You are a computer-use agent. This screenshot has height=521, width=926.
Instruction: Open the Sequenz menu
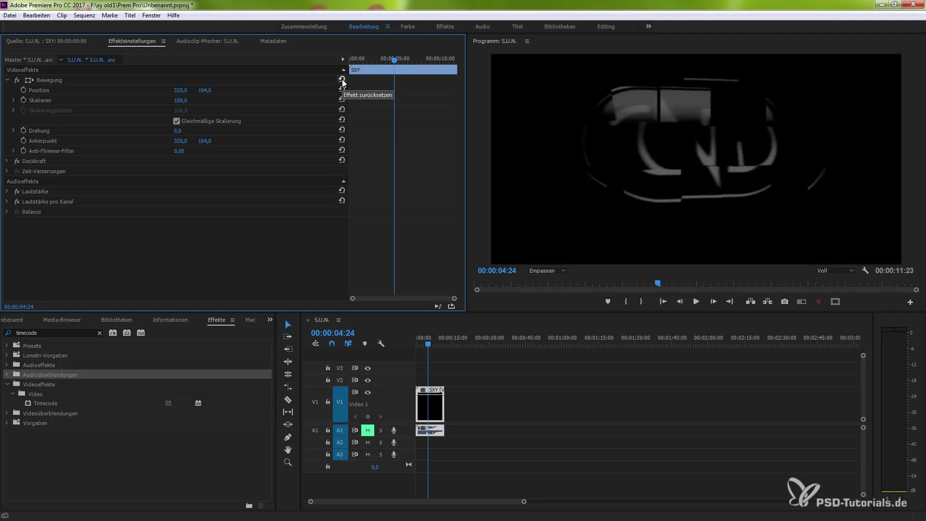tap(84, 15)
